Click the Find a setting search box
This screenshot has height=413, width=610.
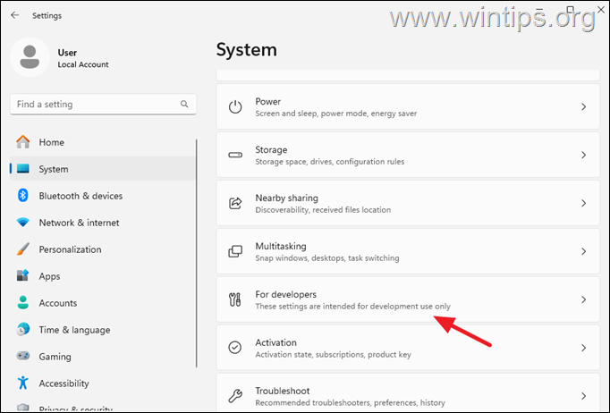(x=103, y=105)
